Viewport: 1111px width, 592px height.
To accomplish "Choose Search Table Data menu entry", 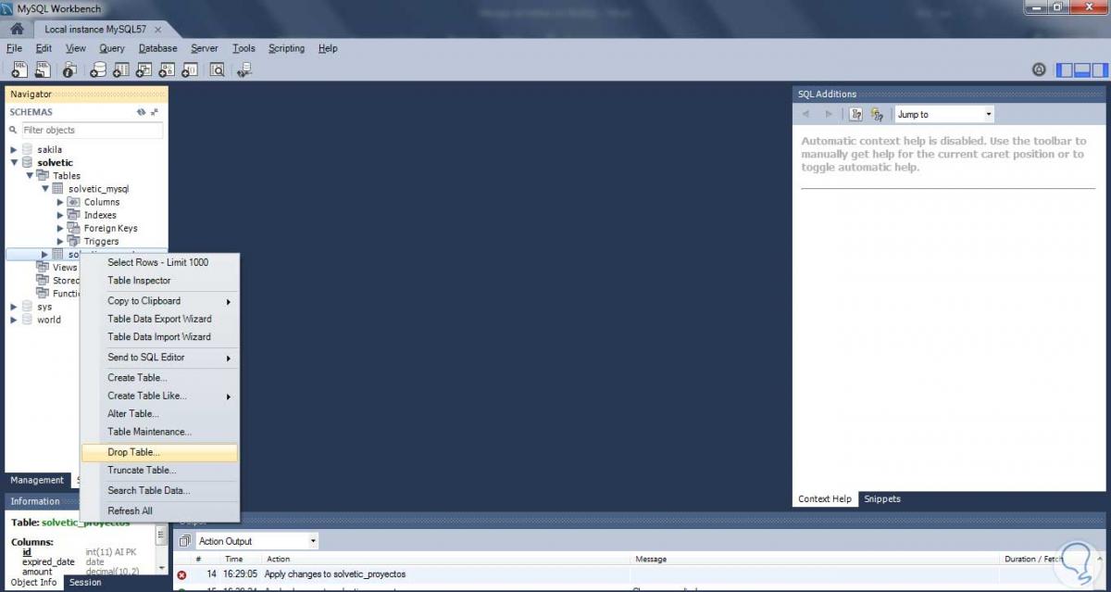I will click(159, 491).
